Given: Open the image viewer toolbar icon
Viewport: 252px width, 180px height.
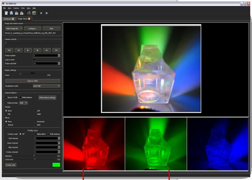Looking at the screenshot, I should tap(34, 13).
